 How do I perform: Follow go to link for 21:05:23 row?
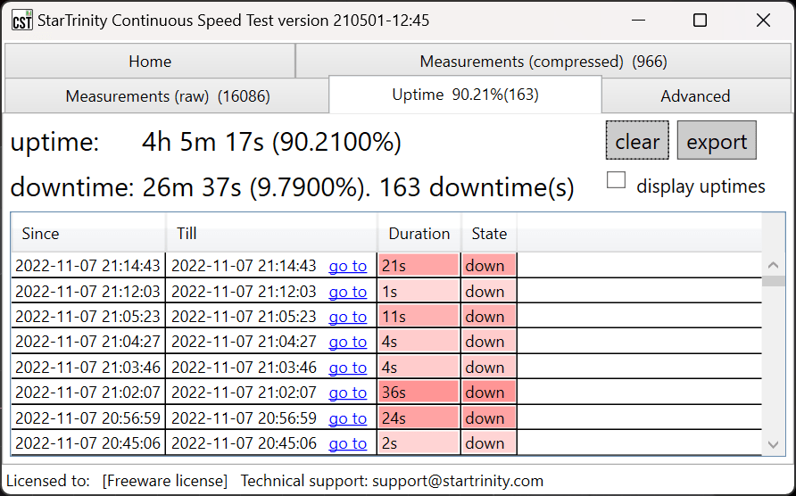pos(348,317)
